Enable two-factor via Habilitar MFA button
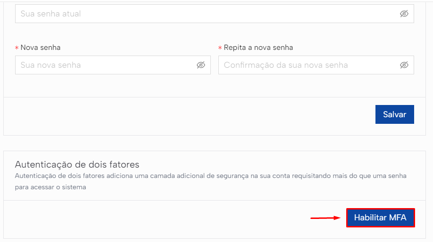 pos(380,218)
